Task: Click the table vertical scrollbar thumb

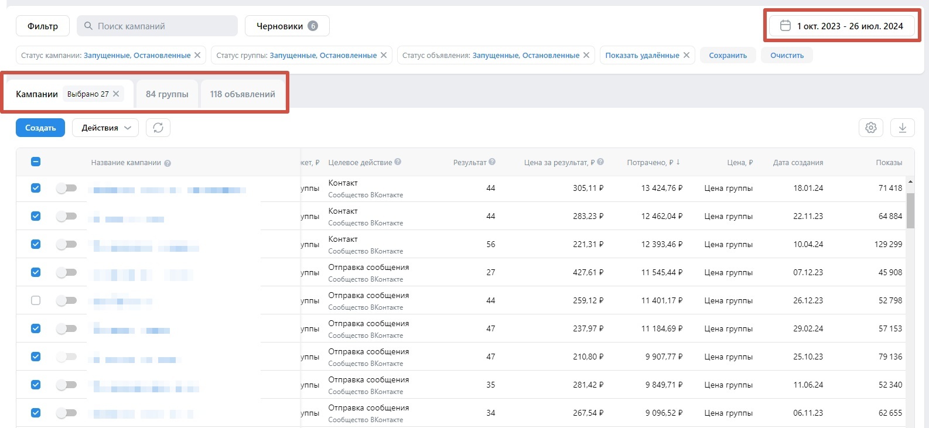Action: (x=910, y=210)
